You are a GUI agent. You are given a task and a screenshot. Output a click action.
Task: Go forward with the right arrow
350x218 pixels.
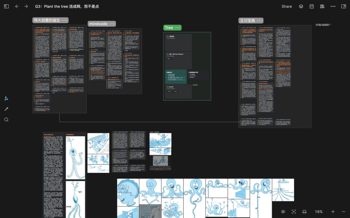26,6
